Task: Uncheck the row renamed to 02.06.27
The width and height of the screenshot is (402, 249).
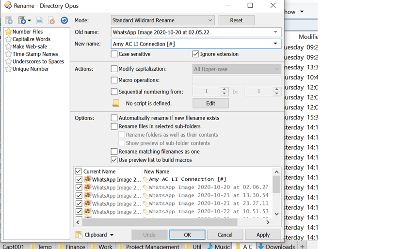Action: [79, 187]
